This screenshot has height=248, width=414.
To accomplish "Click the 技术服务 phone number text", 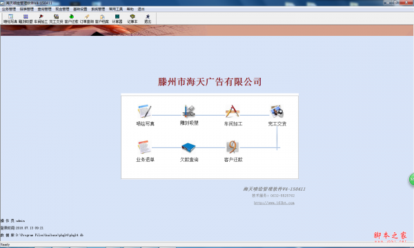I will (x=273, y=196).
